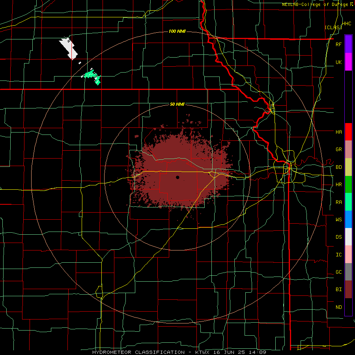Click the DS white legend swatch
This screenshot has height=355, width=355.
pyautogui.click(x=348, y=237)
